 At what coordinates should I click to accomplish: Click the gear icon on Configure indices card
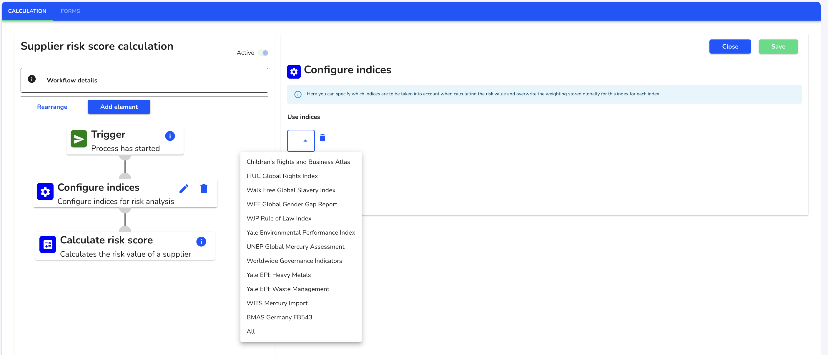coord(45,192)
